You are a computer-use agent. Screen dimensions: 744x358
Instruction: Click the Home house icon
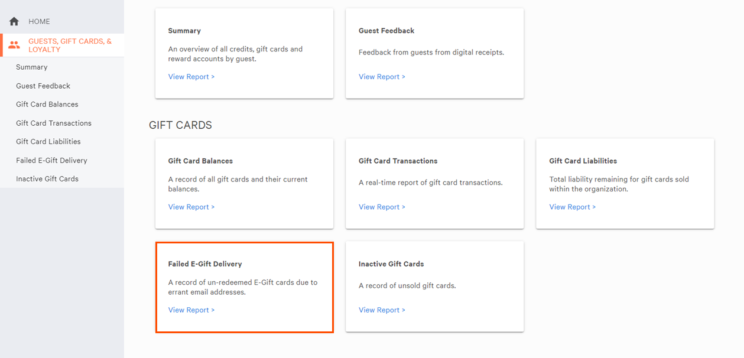(14, 21)
